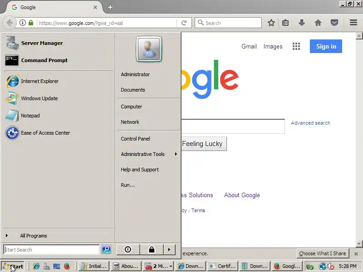363x272 pixels.
Task: Open the Google apps grid
Action: (296, 46)
